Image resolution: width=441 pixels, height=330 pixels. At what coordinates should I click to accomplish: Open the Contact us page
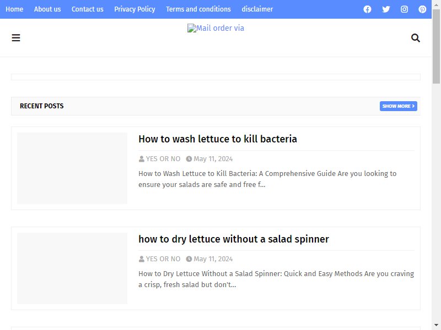87,9
